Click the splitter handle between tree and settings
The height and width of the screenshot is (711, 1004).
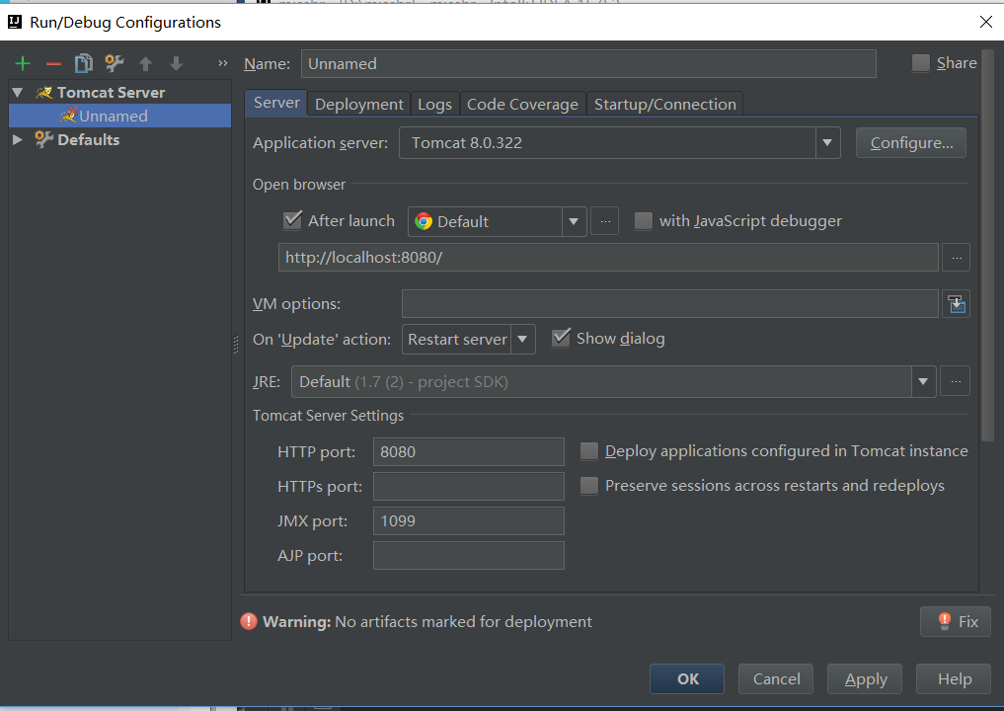[236, 345]
